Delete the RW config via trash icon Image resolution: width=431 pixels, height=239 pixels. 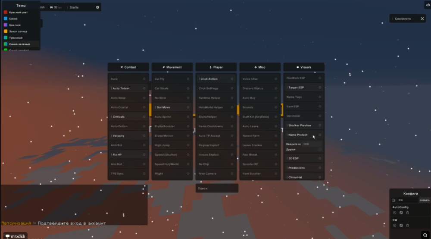click(x=408, y=226)
